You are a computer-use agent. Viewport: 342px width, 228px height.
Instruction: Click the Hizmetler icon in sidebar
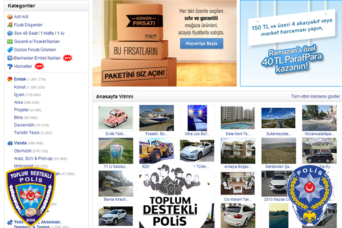(10, 66)
